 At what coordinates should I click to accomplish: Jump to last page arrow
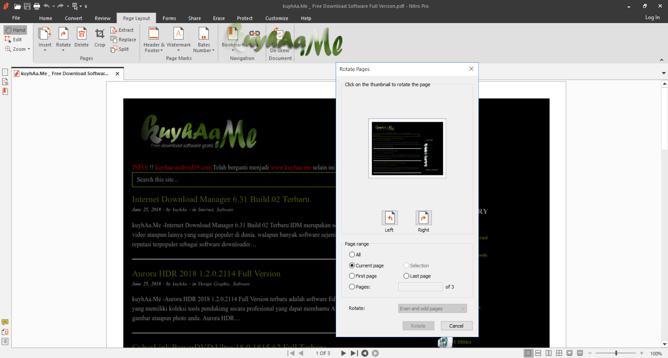click(354, 353)
